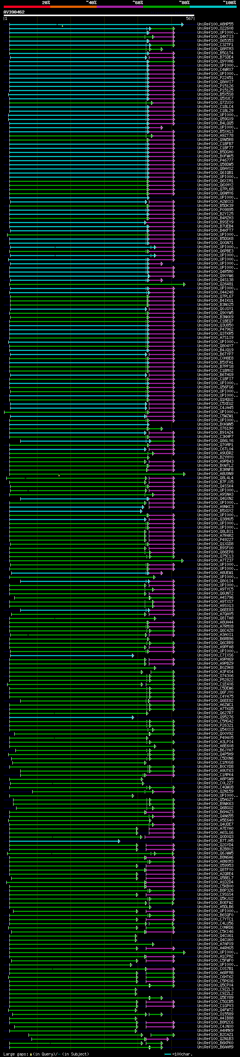Screen dimensions: 240x1057
Task: Select hit UniRef100_Q9W5R8
Action: click(x=215, y=139)
